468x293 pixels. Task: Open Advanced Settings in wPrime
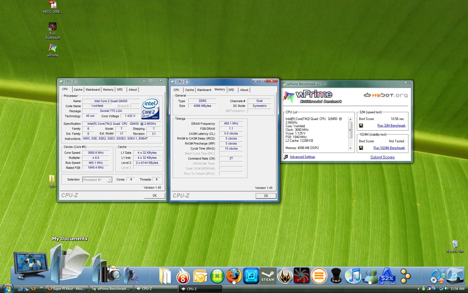[302, 157]
